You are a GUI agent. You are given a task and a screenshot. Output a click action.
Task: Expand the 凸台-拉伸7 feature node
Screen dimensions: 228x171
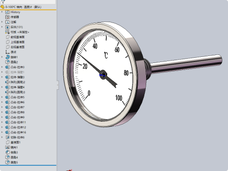(x=2, y=107)
